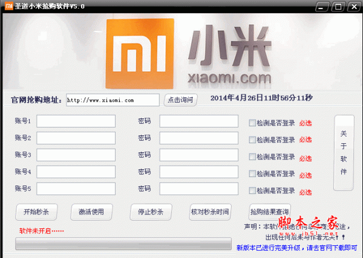The width and height of the screenshot is (363, 258).
Task: Focus the 账号3 input field
Action: pyautogui.click(x=76, y=155)
